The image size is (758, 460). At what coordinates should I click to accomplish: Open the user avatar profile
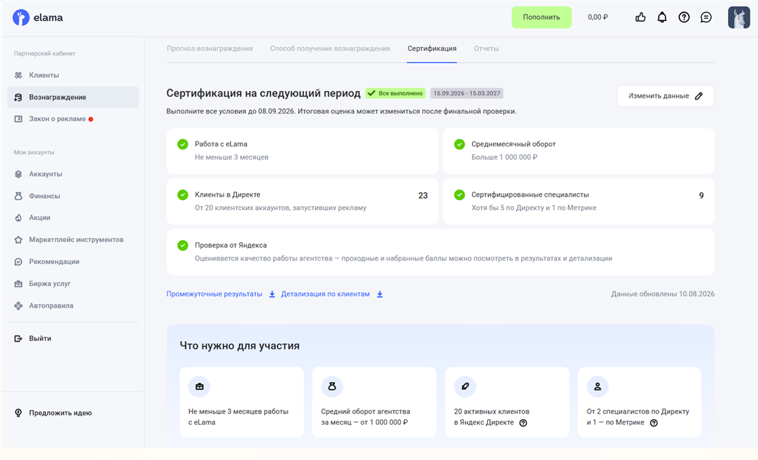739,17
